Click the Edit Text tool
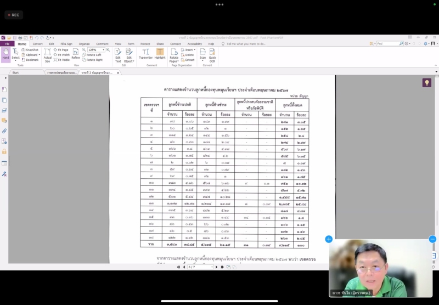439x305 pixels. 118,54
